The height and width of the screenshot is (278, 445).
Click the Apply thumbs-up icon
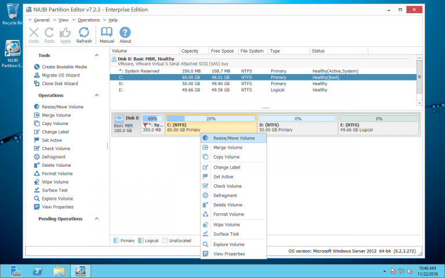pos(65,32)
